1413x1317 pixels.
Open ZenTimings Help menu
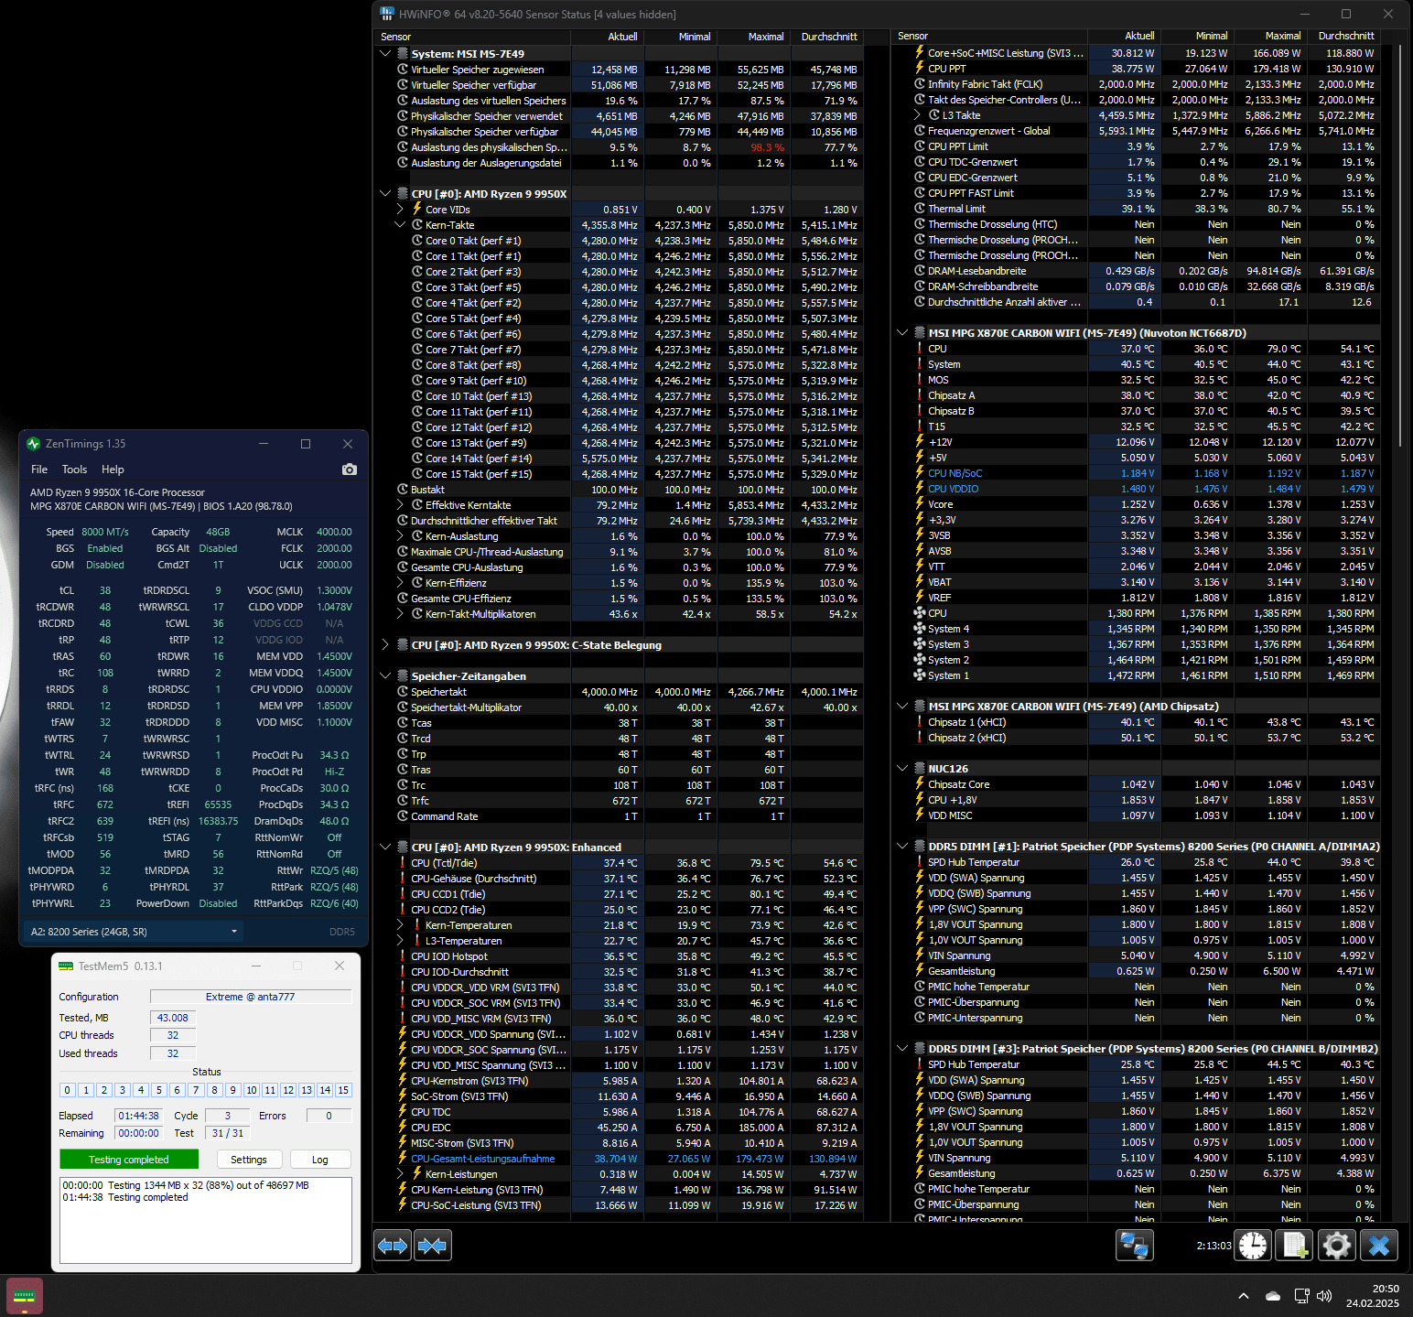point(113,470)
